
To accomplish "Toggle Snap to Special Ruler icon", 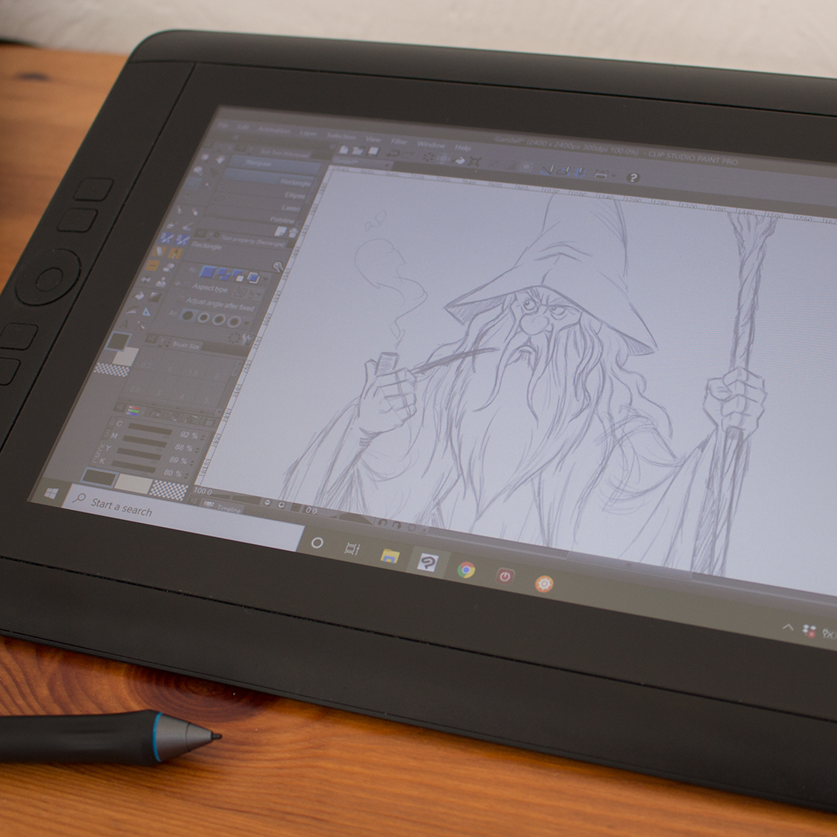I will click(563, 170).
